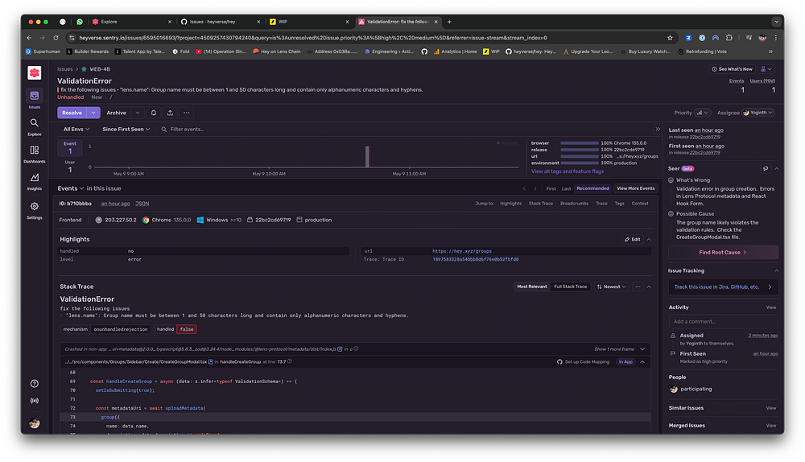Click See What's New button
The height and width of the screenshot is (462, 805).
[732, 68]
